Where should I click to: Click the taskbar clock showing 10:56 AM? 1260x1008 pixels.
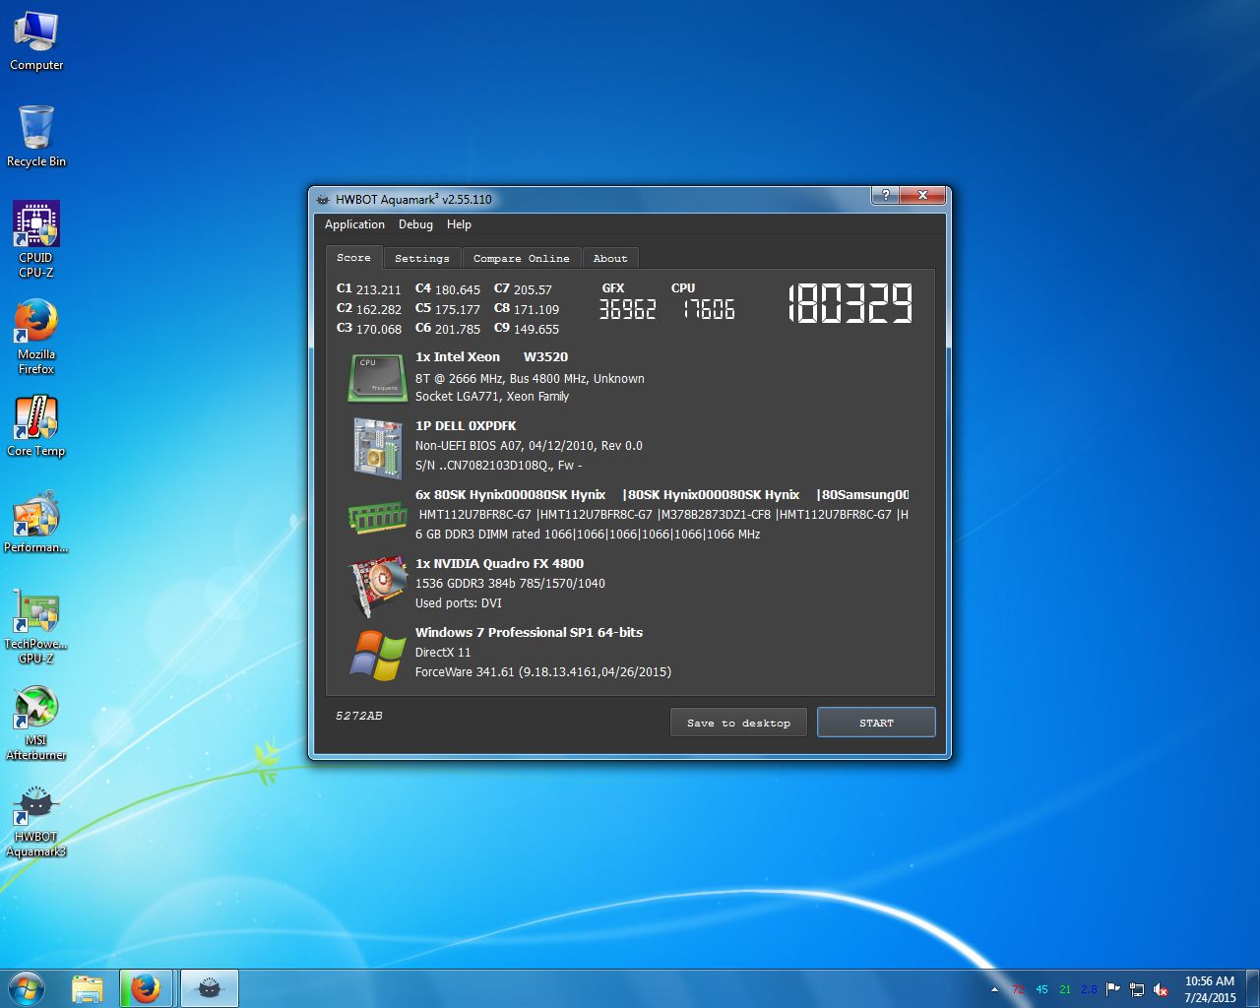[x=1210, y=989]
